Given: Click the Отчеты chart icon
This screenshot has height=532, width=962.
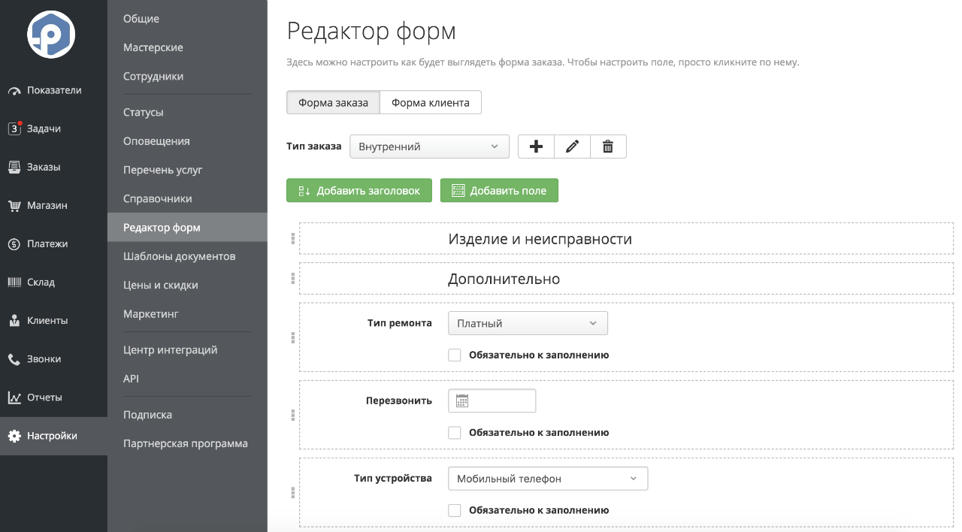Looking at the screenshot, I should coord(14,397).
